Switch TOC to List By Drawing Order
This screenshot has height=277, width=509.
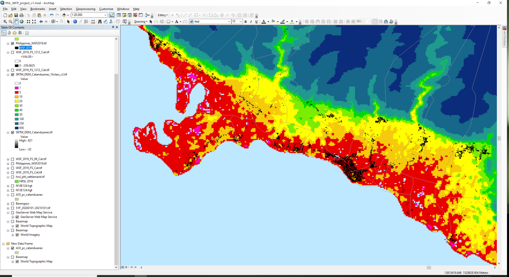[4, 33]
